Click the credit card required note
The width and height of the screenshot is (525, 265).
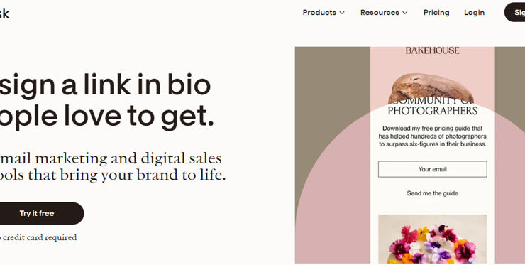coord(38,237)
